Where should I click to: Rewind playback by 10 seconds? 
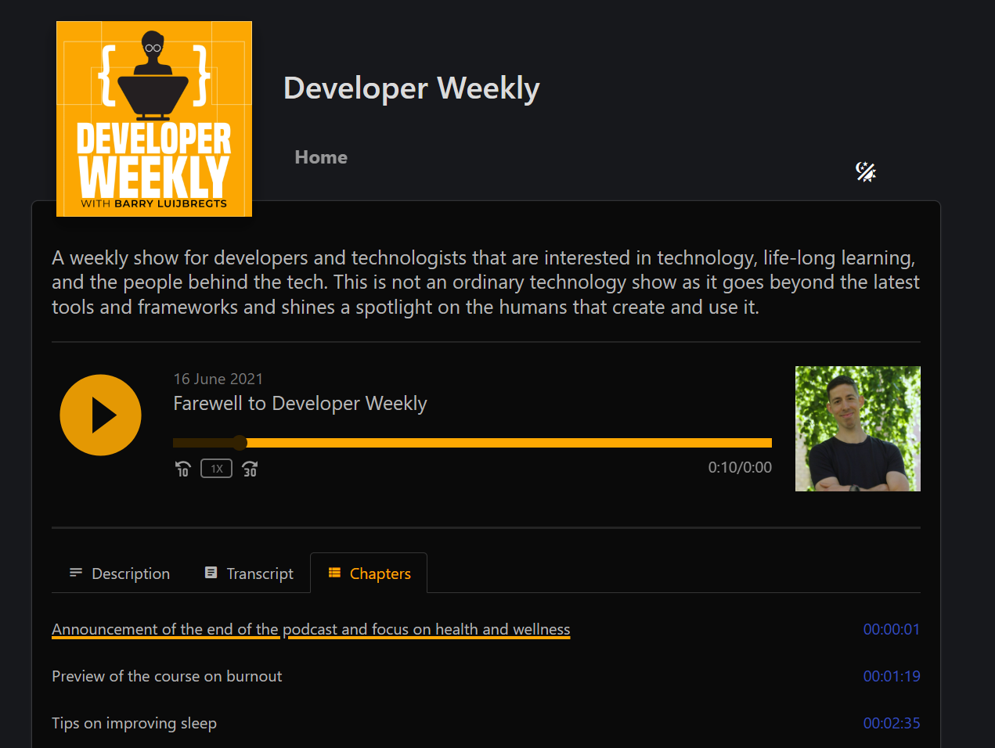182,469
